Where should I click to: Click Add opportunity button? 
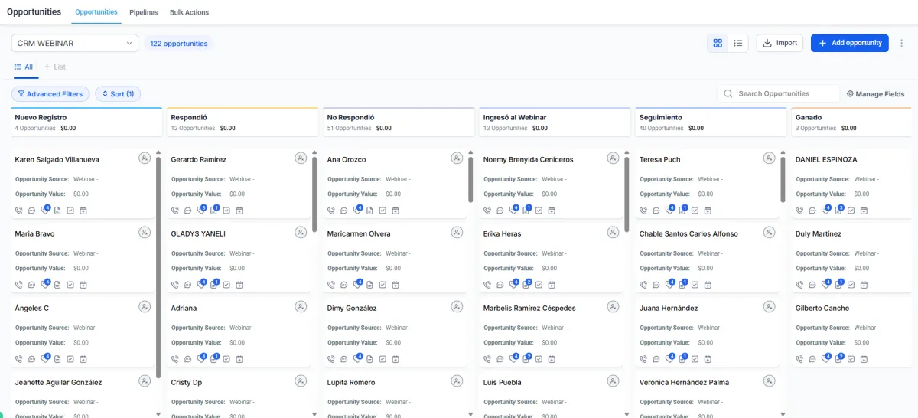click(x=850, y=43)
